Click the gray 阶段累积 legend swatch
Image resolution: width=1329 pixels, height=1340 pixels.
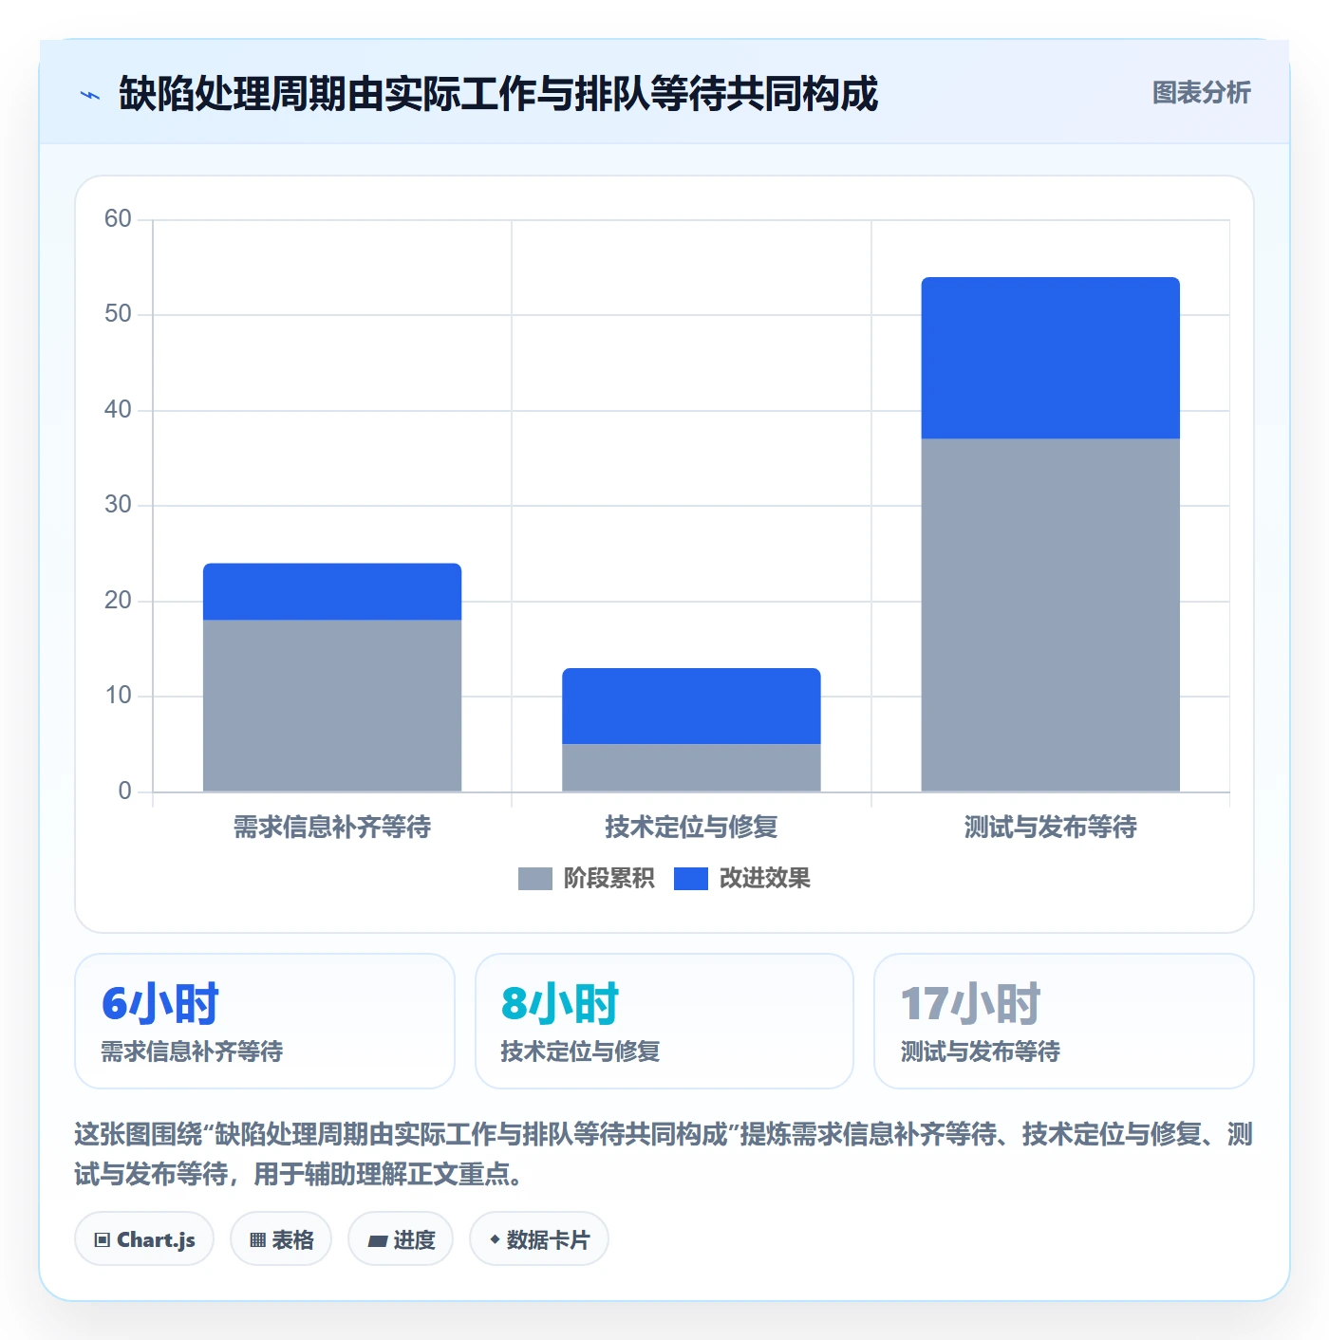(535, 879)
